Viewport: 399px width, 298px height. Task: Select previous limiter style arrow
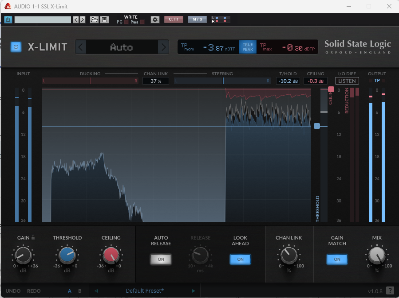(80, 47)
